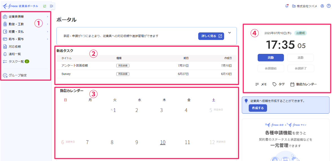Switch company via 株式会社ツバメ
The height and width of the screenshot is (161, 332).
[307, 6]
